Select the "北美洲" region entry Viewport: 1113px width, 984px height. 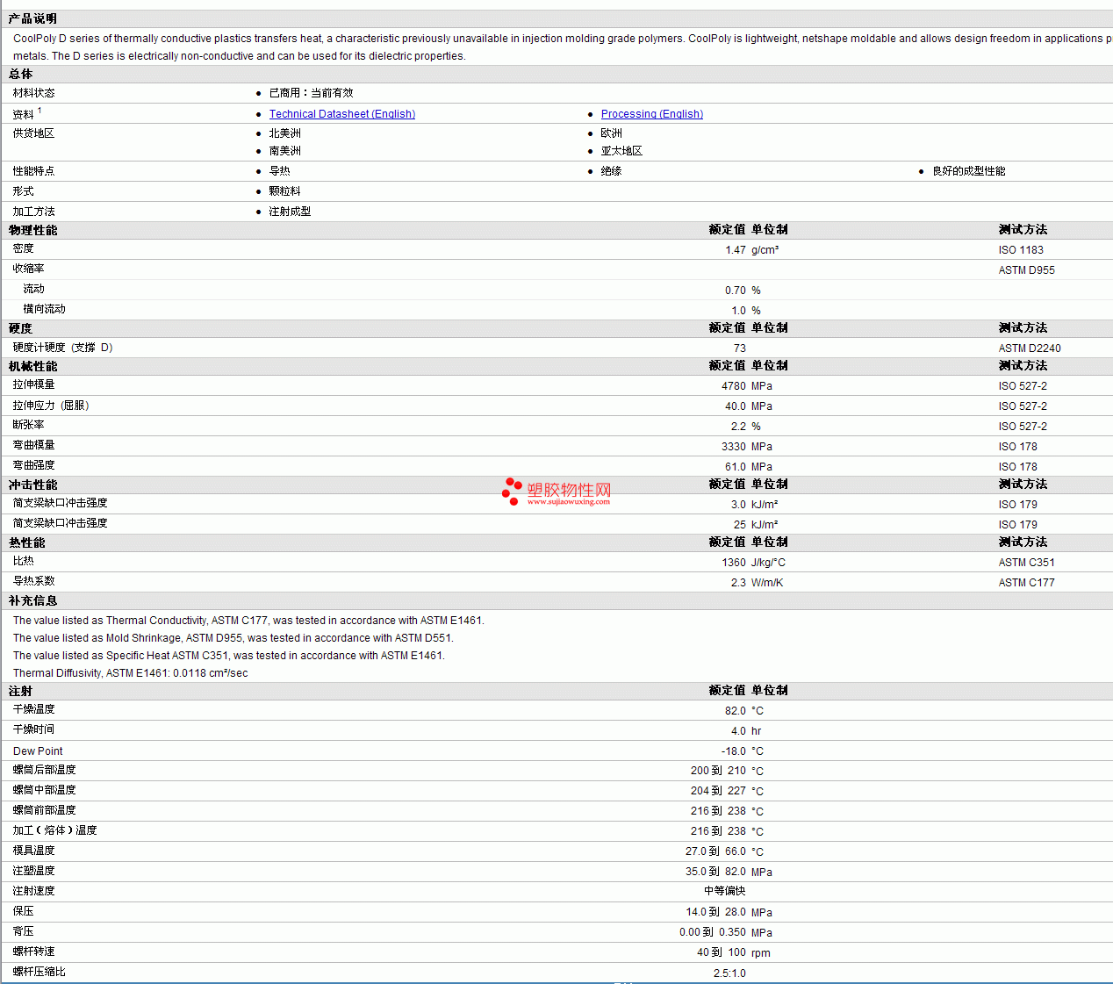(x=285, y=133)
